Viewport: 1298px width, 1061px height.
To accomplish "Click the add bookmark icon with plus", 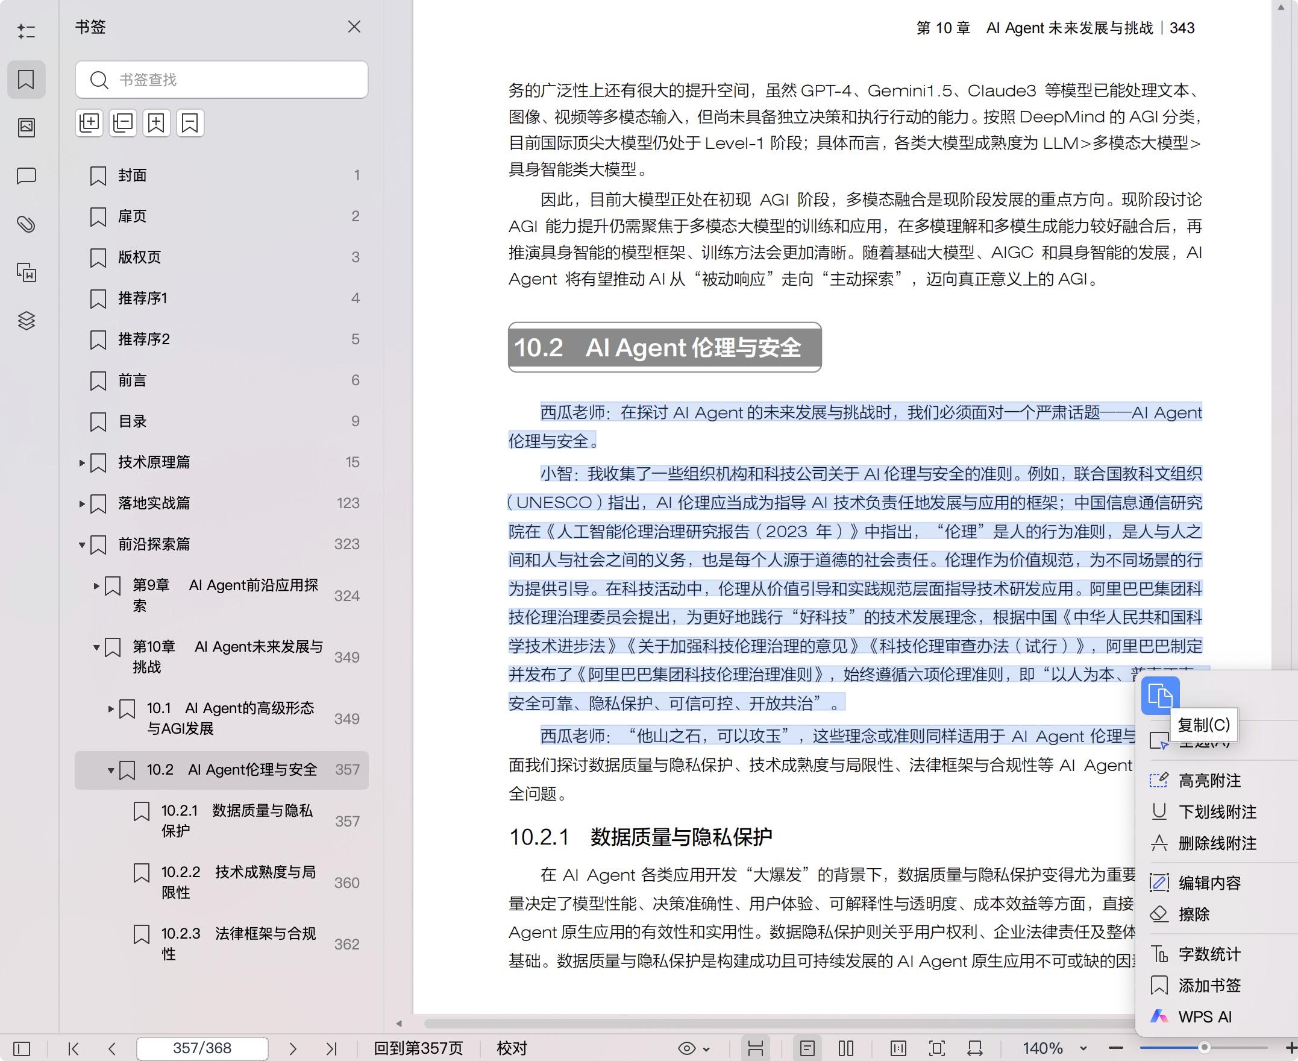I will coord(156,123).
